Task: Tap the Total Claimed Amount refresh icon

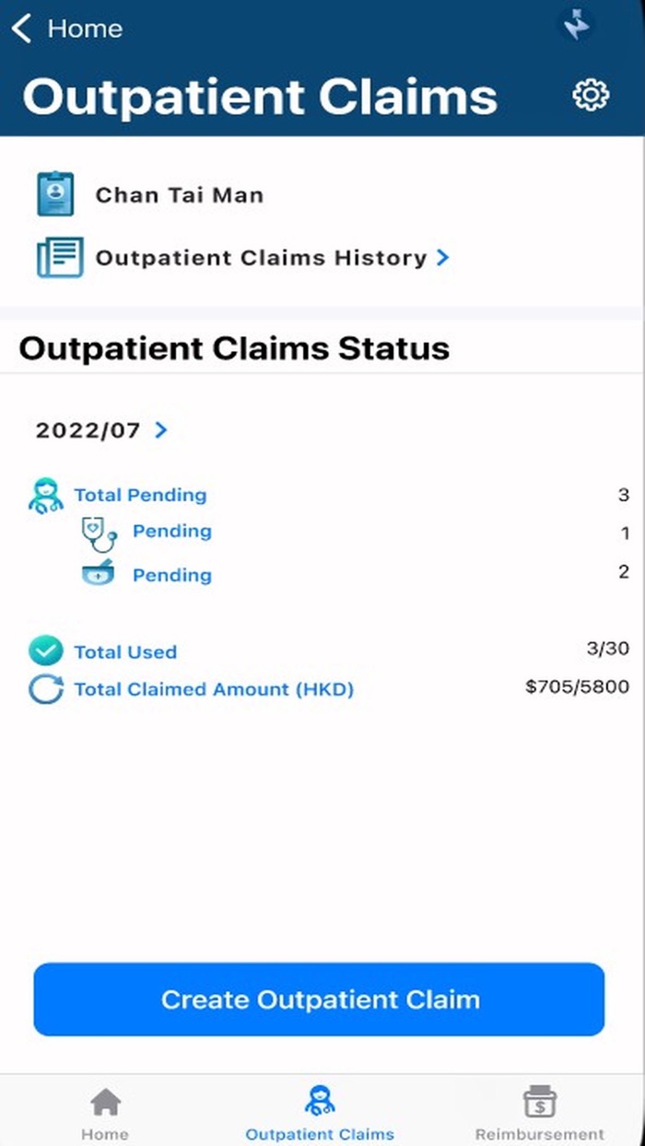Action: pos(45,689)
